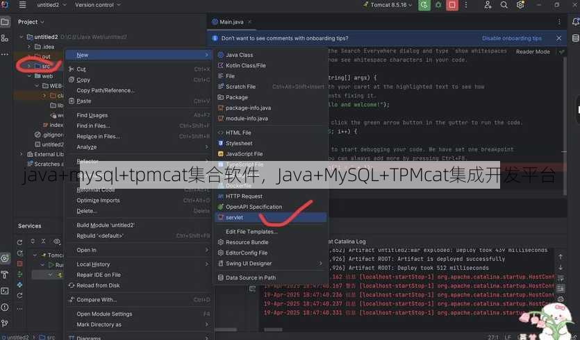Select Copy Path/Reference menu entry
Screen dimensions: 580x340
pos(138,90)
